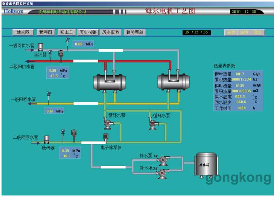The height and width of the screenshot is (197, 276).
Task: Click the 除污器 filter on primary supply pipe
Action: pos(41,47)
